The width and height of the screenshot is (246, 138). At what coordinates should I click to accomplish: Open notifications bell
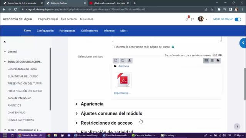(187, 19)
